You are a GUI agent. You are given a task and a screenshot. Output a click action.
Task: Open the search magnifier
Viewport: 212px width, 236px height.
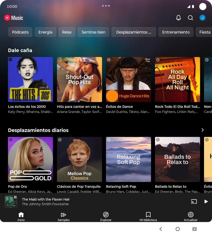click(x=190, y=18)
